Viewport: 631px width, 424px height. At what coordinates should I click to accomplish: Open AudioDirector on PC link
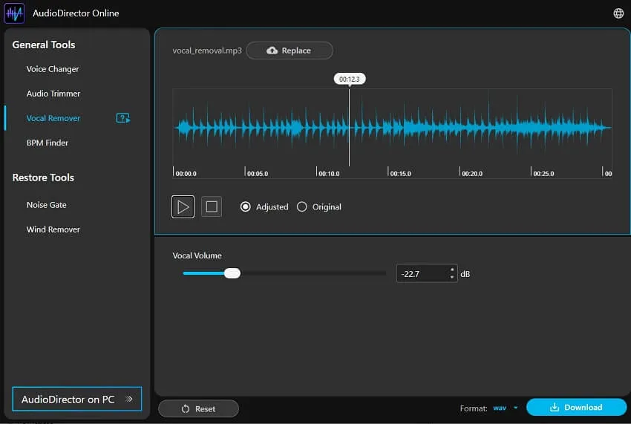(77, 399)
